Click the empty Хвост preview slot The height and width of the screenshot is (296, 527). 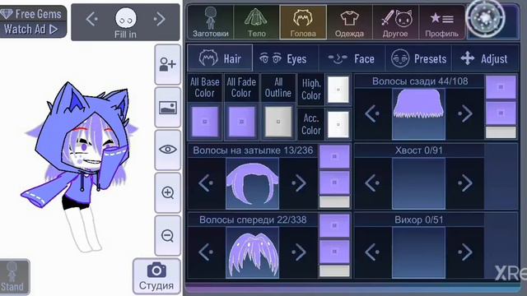418,183
